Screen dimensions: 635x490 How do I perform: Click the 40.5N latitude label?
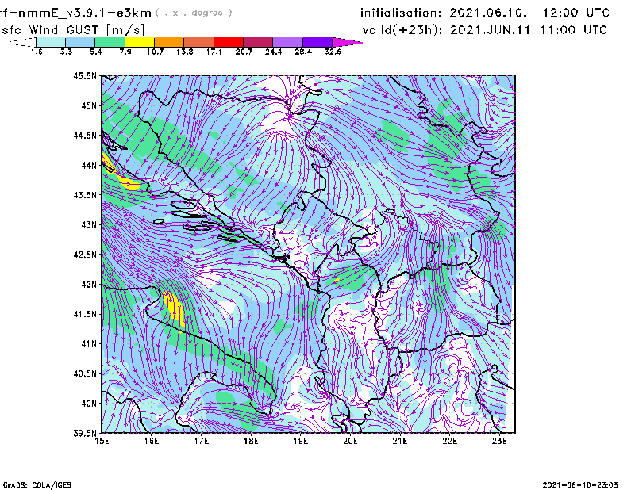[x=86, y=373]
